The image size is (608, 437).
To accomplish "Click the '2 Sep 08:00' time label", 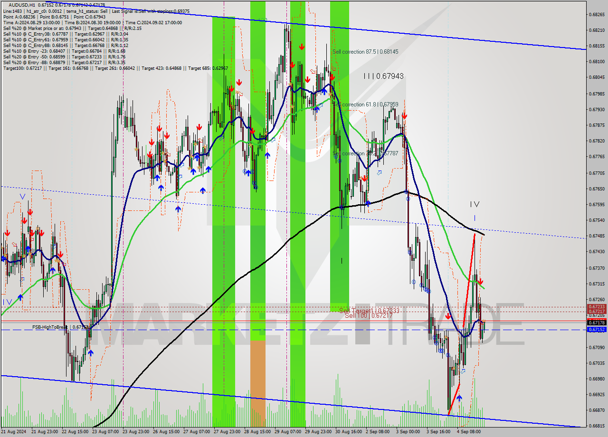I will pos(379,432).
